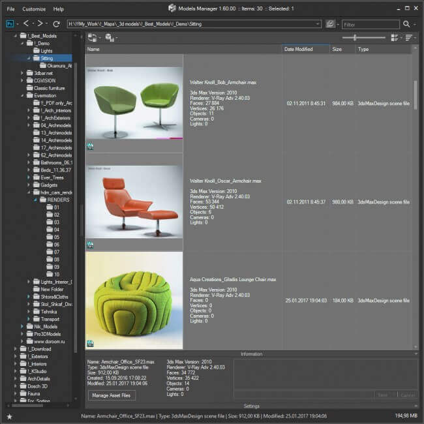
Task: Refresh the folder with the reload icon
Action: (56, 24)
